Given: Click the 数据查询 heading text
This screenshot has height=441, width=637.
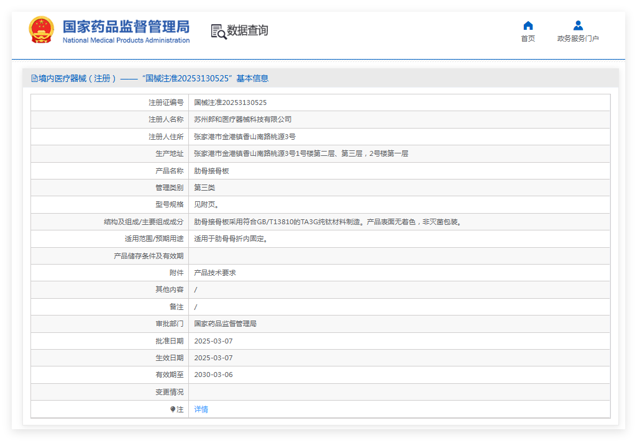Looking at the screenshot, I should [247, 30].
